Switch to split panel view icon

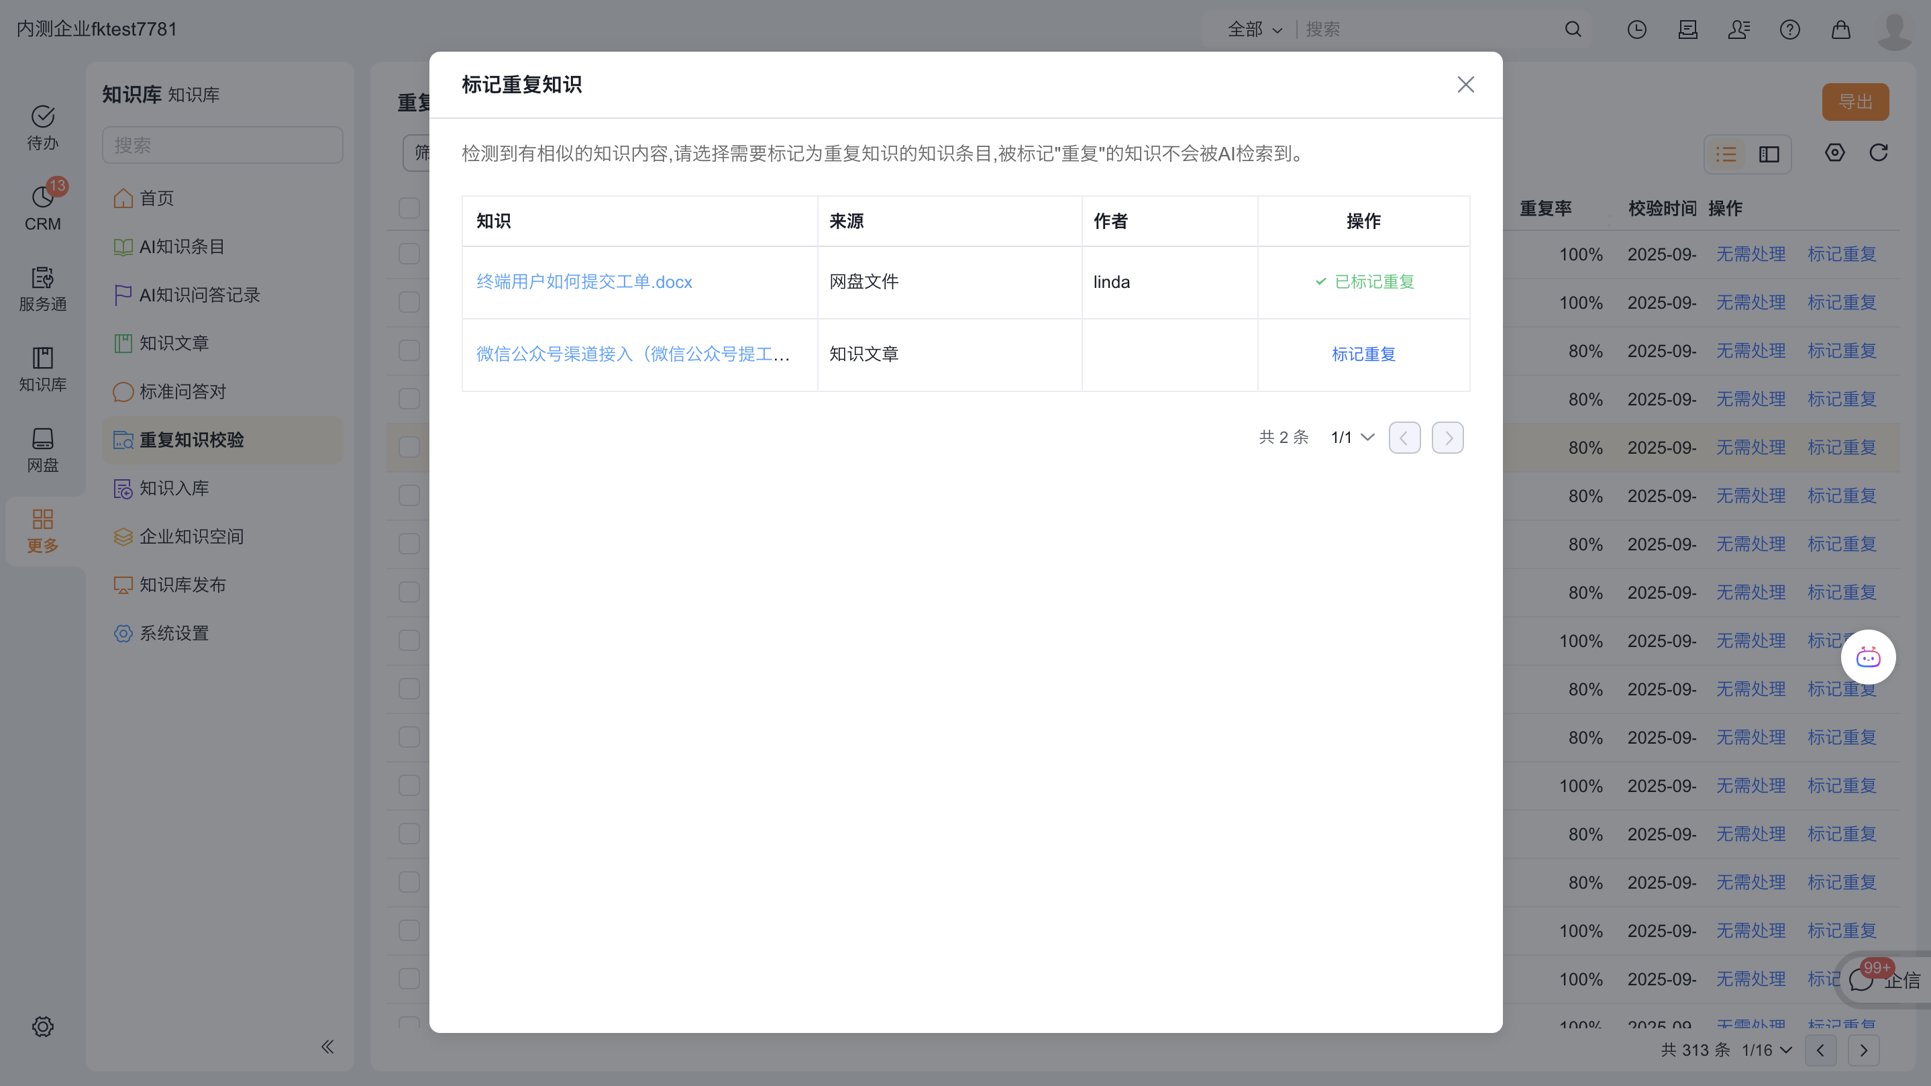(1769, 154)
